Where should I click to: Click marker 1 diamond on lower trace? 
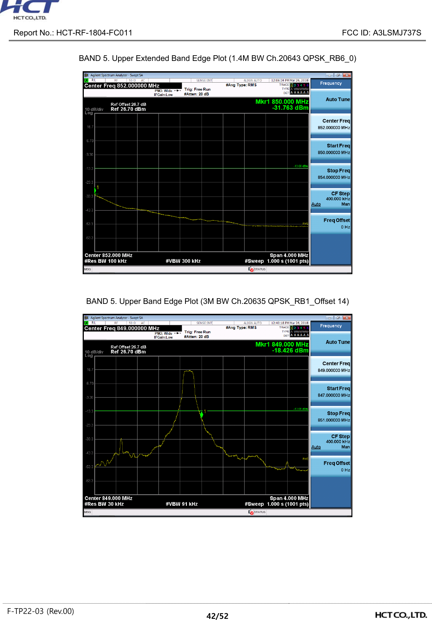(202, 414)
